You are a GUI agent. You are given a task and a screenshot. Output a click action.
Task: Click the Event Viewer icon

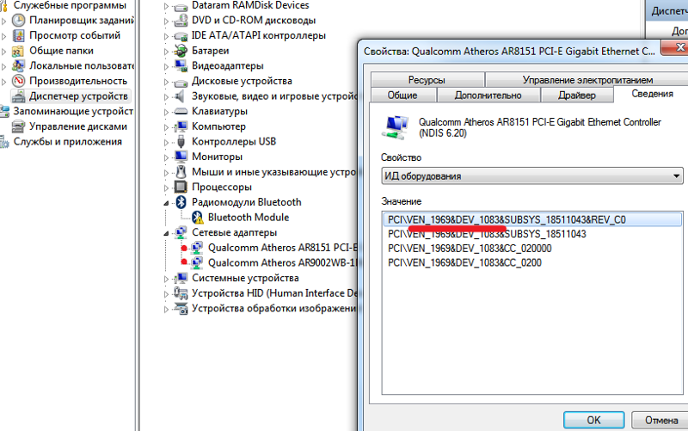point(18,35)
